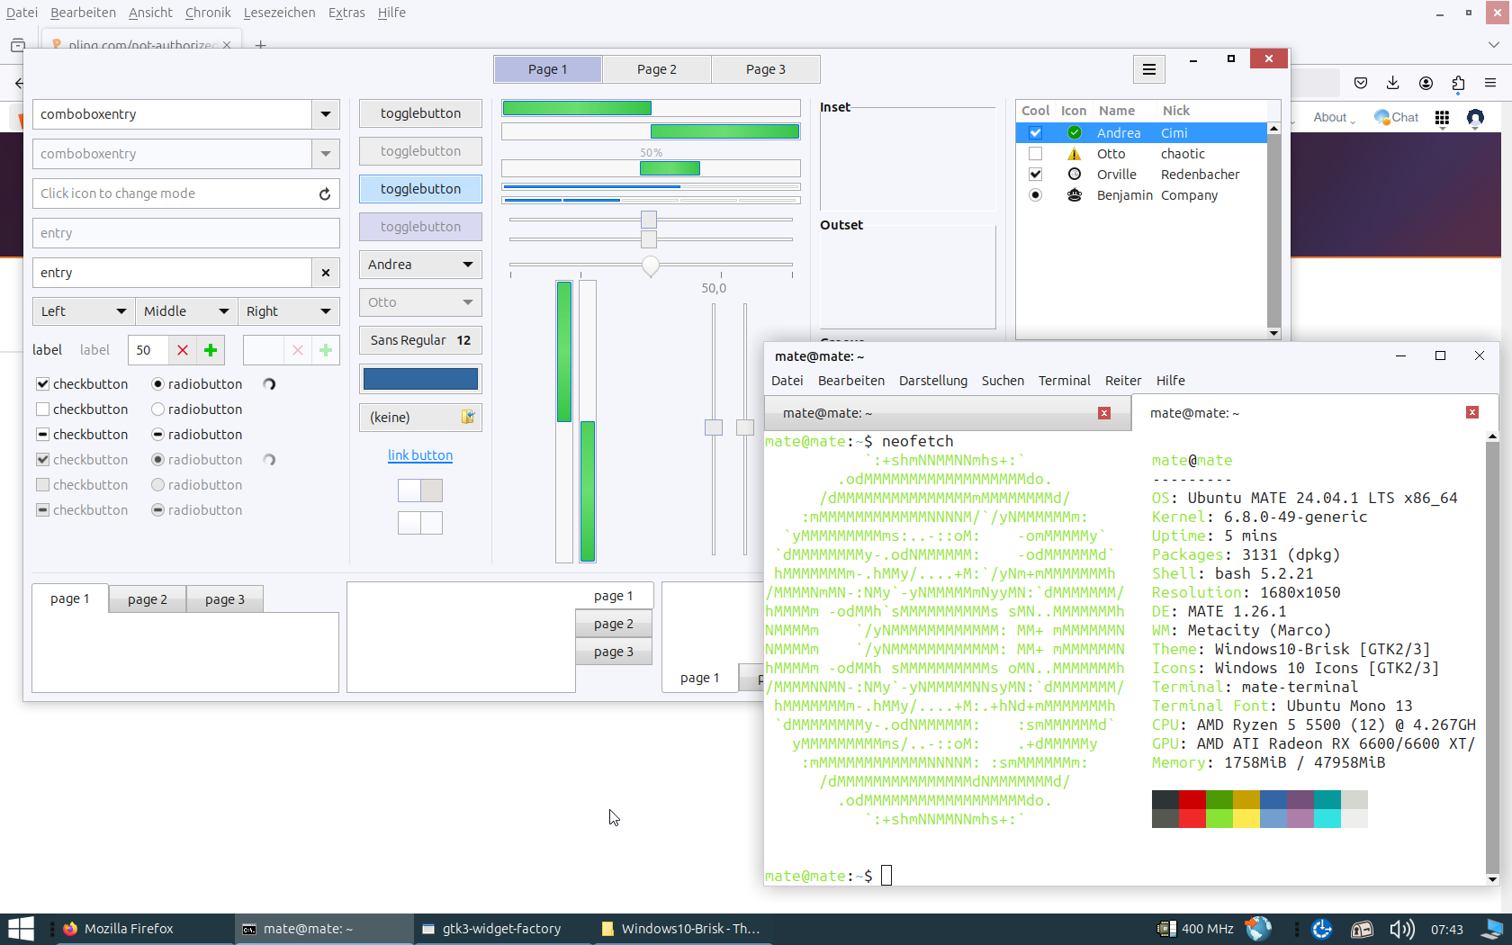Click the top horizontal slider handle
Image resolution: width=1512 pixels, height=945 pixels.
pyautogui.click(x=649, y=220)
